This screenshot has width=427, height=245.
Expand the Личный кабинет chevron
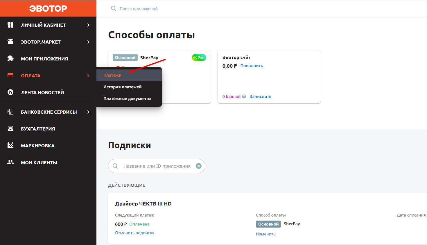point(88,25)
